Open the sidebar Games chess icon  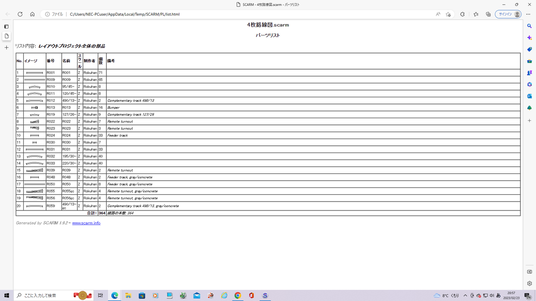coord(529,73)
